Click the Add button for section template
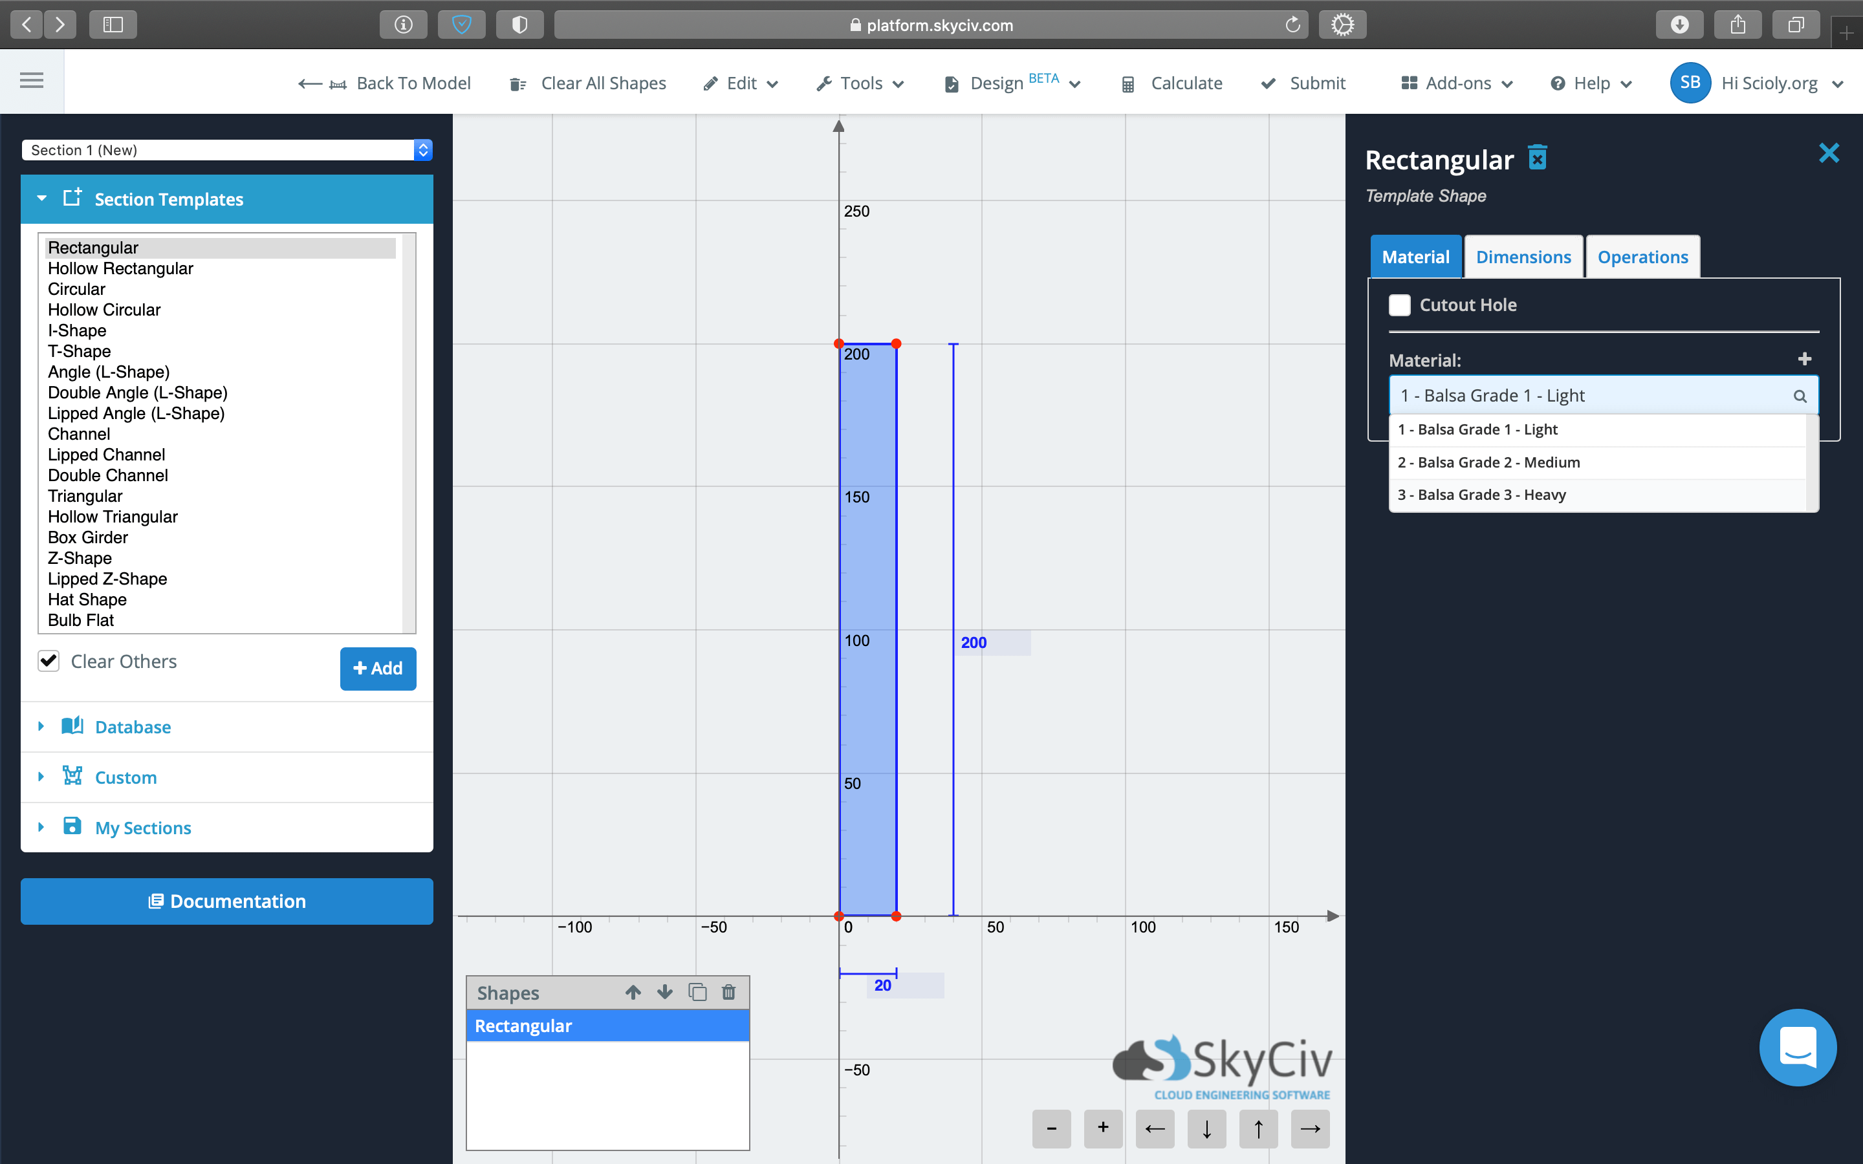Image resolution: width=1863 pixels, height=1164 pixels. click(377, 668)
